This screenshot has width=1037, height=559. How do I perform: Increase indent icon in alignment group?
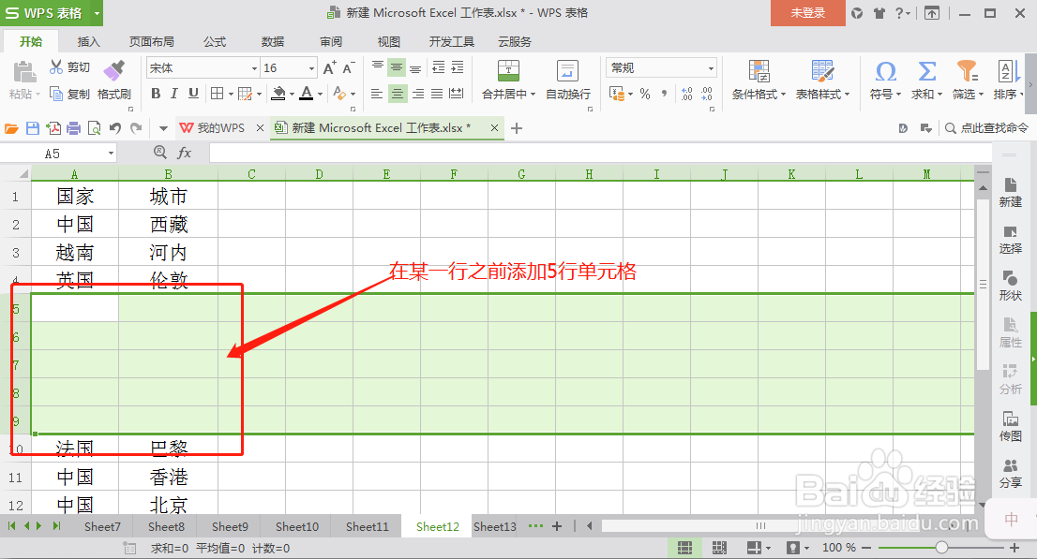(457, 67)
